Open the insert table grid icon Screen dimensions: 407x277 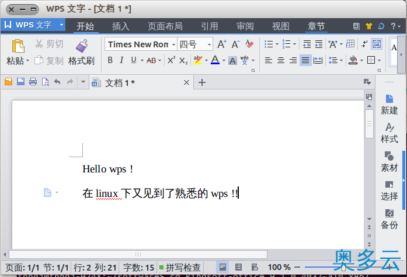(350, 44)
